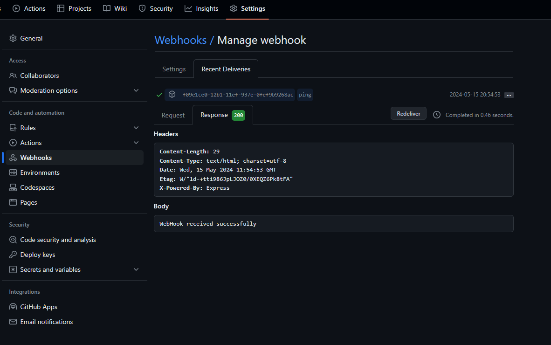This screenshot has height=345, width=551.
Task: Select the Deploy keys icon
Action: pyautogui.click(x=13, y=255)
